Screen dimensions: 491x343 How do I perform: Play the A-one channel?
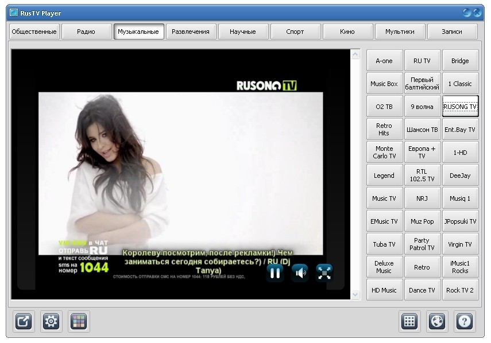click(384, 61)
